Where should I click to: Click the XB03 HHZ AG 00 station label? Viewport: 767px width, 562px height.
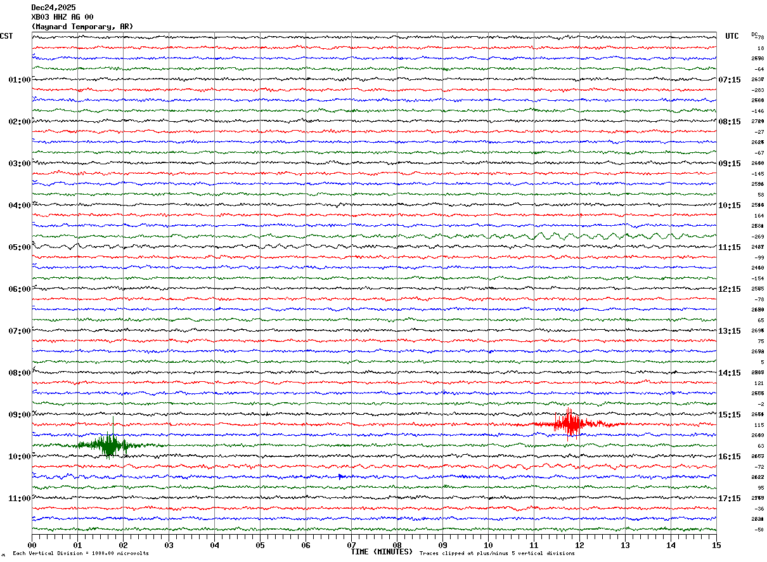(x=62, y=17)
